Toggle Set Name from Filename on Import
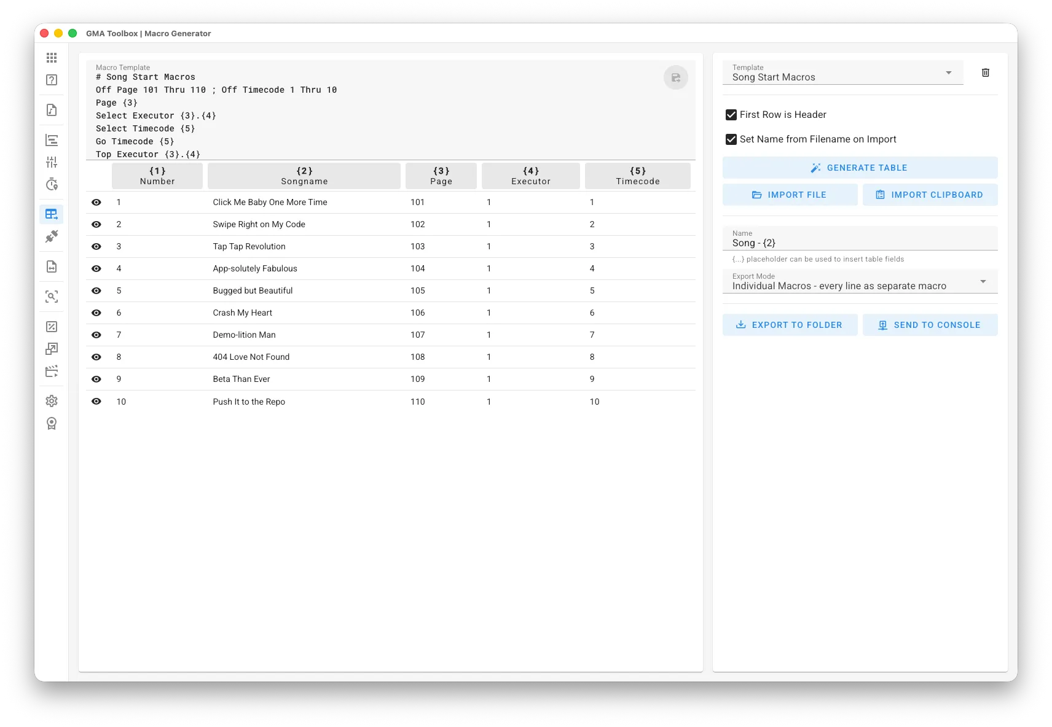 [731, 139]
